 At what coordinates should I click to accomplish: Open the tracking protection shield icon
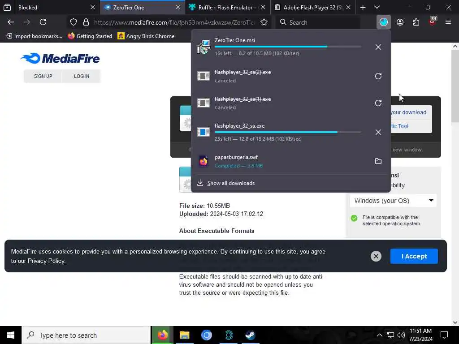tap(74, 22)
